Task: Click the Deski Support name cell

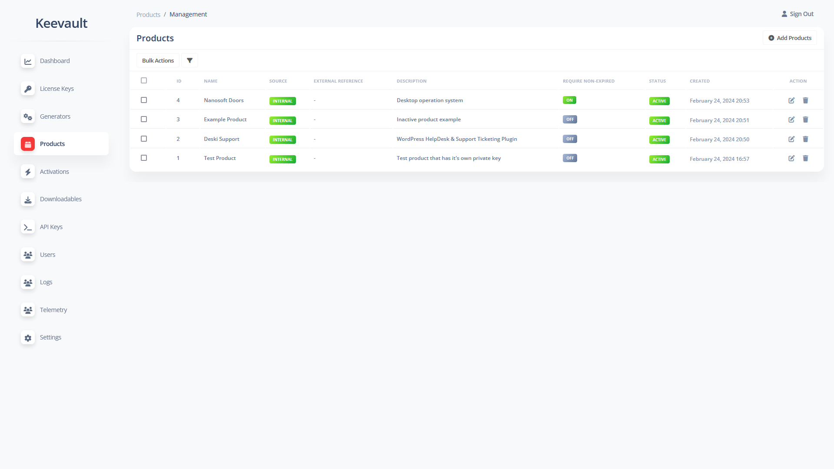Action: [222, 139]
